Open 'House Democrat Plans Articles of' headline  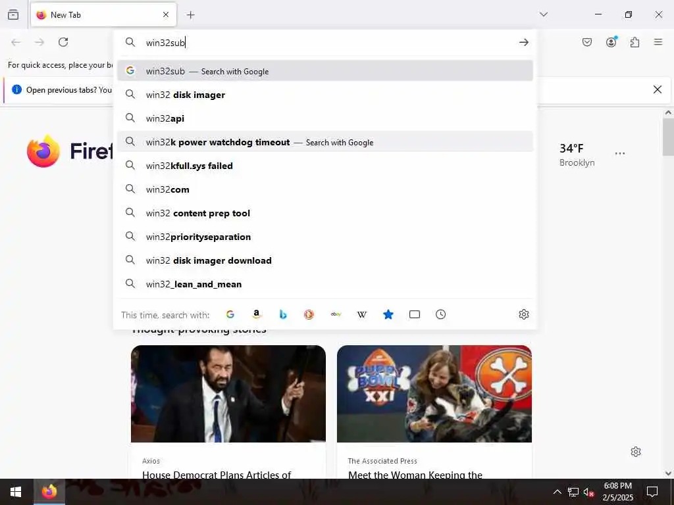pyautogui.click(x=217, y=475)
